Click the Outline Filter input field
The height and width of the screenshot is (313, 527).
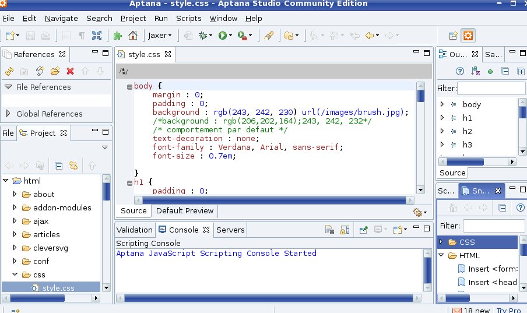click(491, 89)
